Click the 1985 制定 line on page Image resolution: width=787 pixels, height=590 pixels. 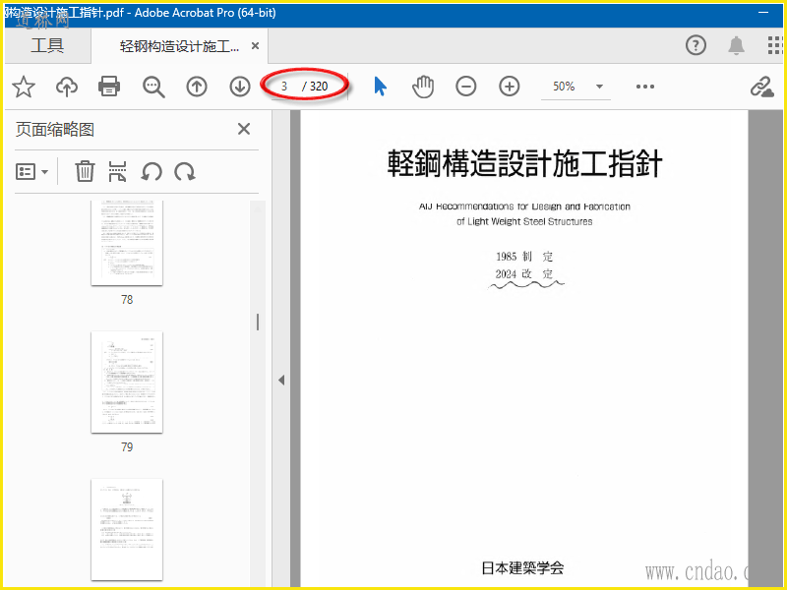coord(524,257)
